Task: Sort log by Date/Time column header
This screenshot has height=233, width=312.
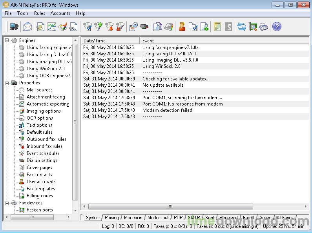Action: pos(110,40)
